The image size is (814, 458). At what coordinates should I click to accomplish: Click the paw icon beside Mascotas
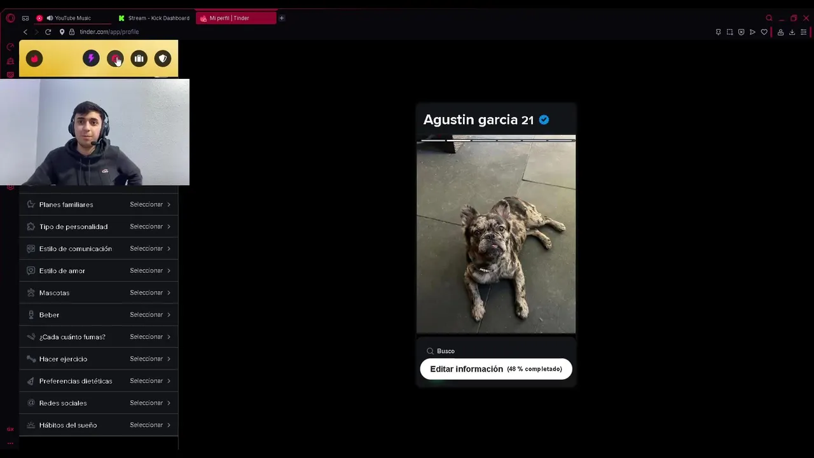31,293
